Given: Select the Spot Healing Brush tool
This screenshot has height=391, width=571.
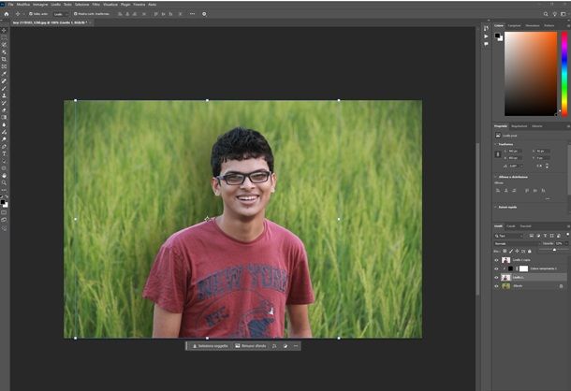Looking at the screenshot, I should 4,81.
